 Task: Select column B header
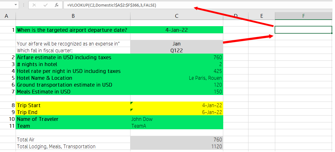(73, 16)
